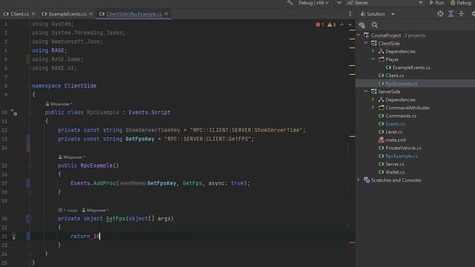The width and height of the screenshot is (475, 267).
Task: Open PrivateVehicle.cs in the solution tree
Action: pos(403,148)
